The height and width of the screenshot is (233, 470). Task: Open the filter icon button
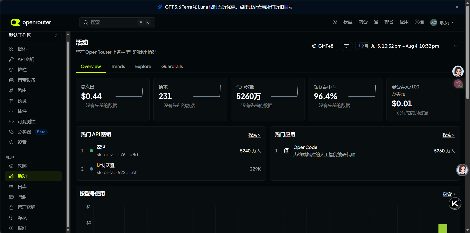[x=346, y=46]
